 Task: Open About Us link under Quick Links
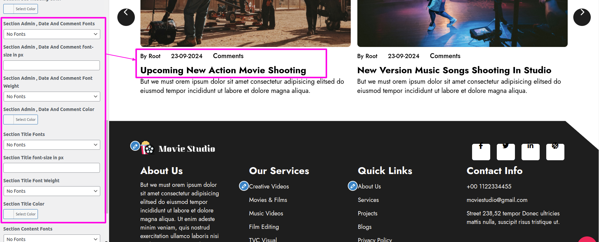pyautogui.click(x=369, y=187)
